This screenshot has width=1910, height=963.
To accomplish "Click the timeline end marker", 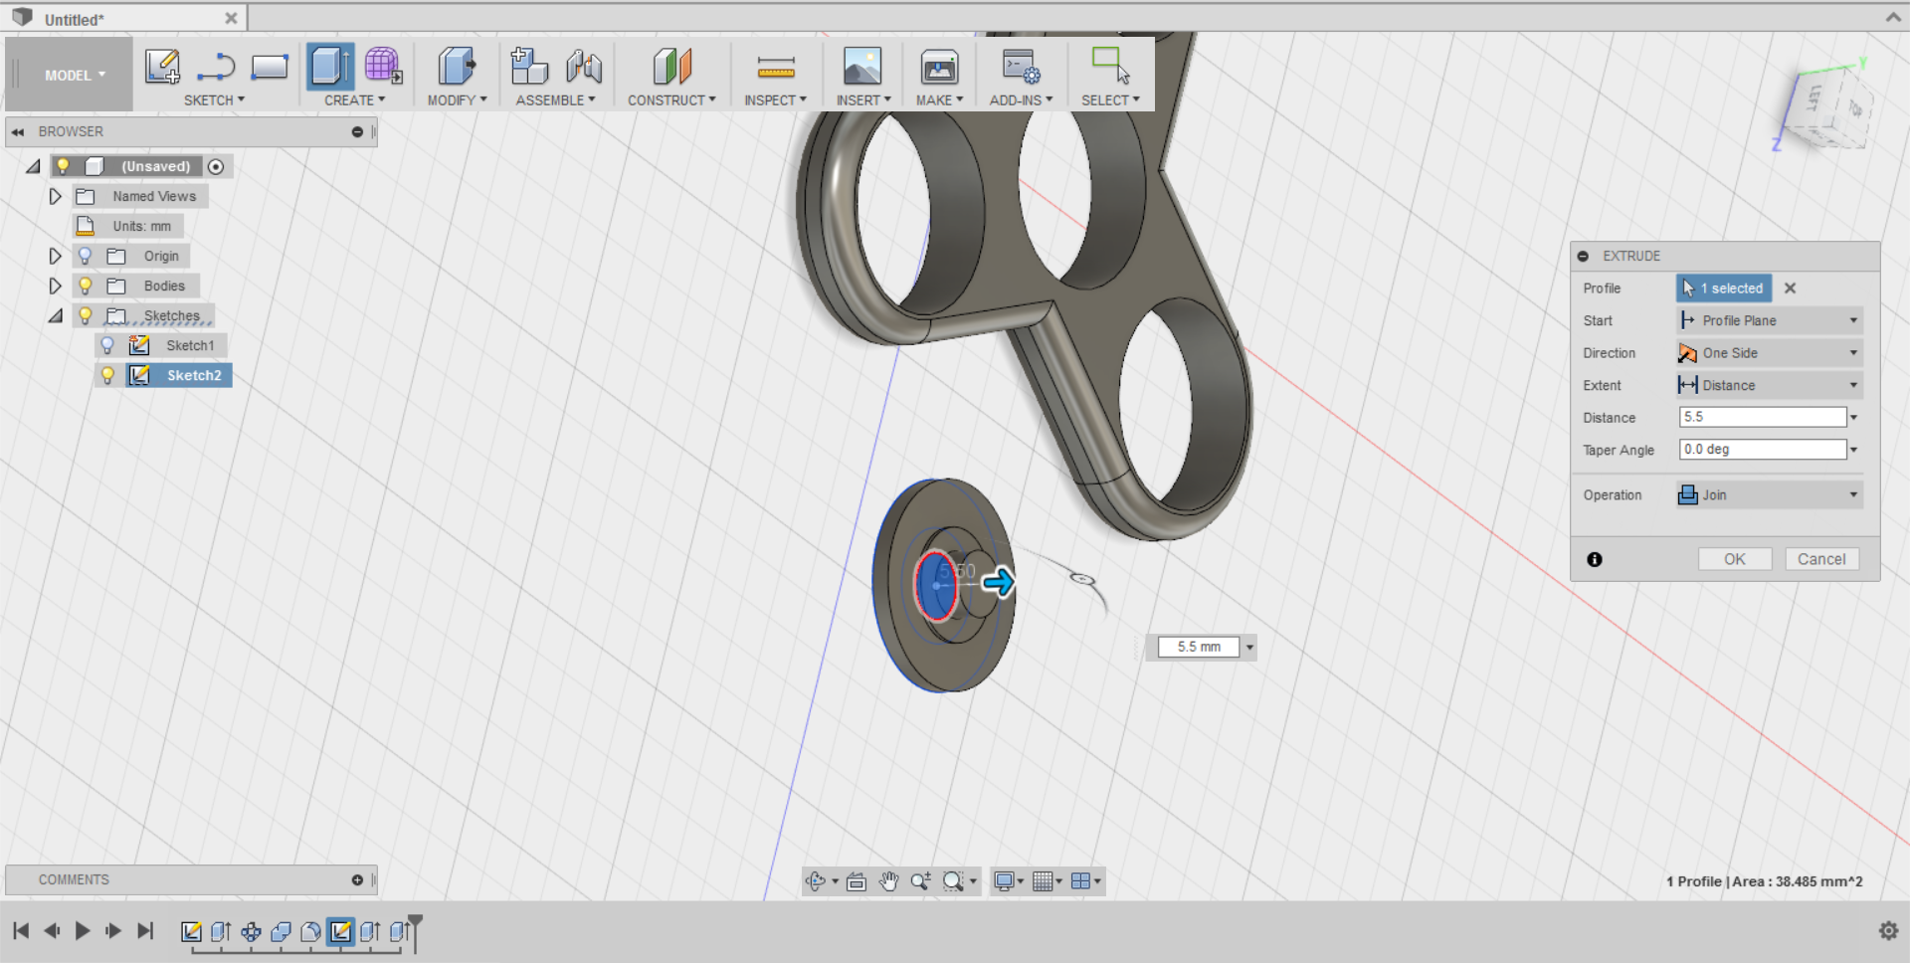I will pos(415,932).
